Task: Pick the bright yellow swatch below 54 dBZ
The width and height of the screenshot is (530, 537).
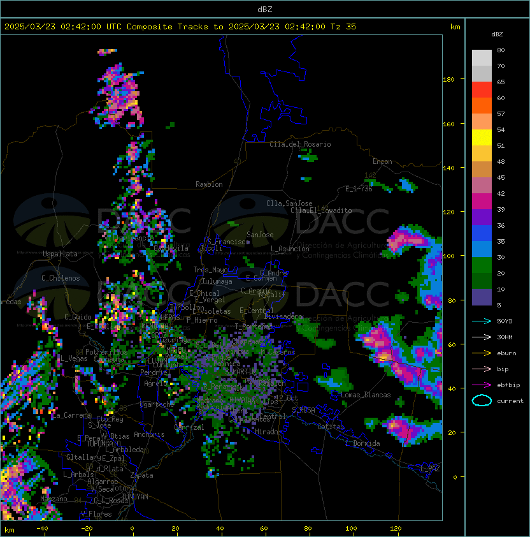Action: click(x=482, y=138)
